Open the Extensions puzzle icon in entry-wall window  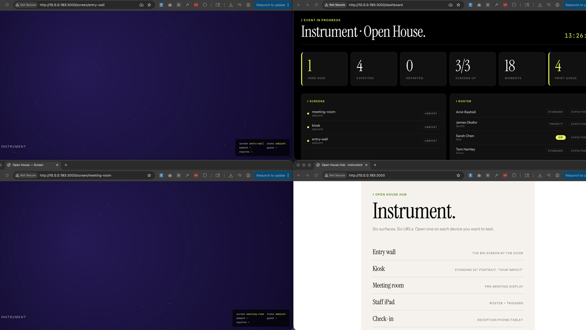coord(205,5)
